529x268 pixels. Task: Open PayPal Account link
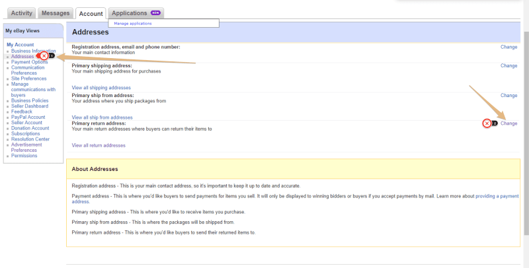coord(28,117)
